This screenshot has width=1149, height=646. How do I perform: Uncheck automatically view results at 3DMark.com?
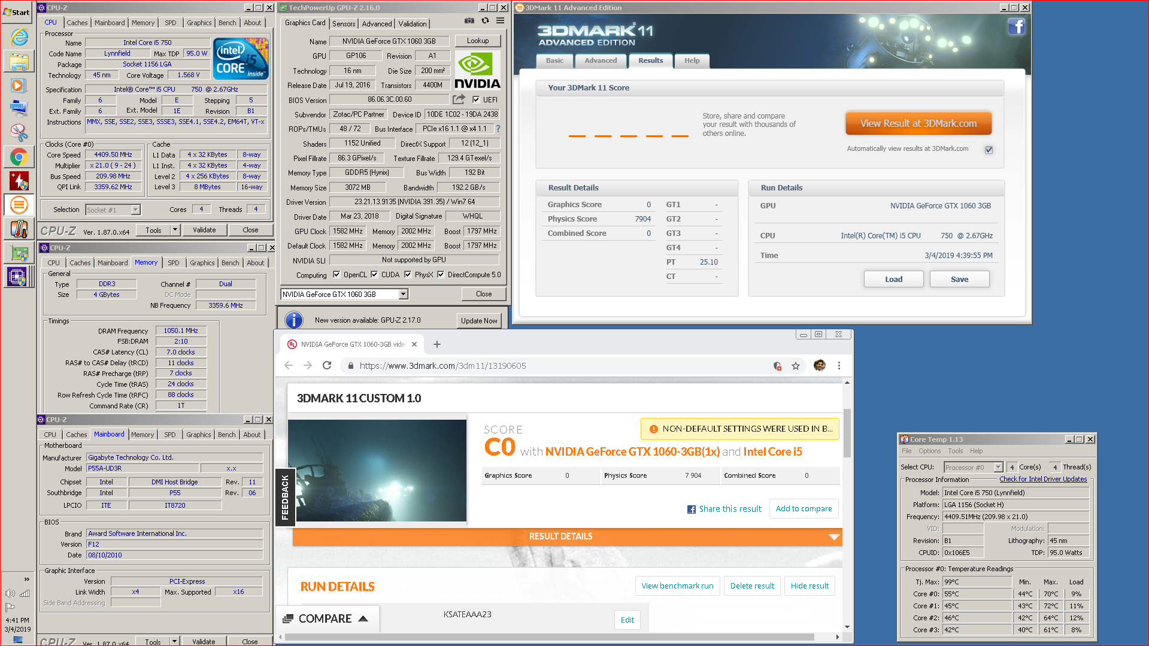(989, 150)
